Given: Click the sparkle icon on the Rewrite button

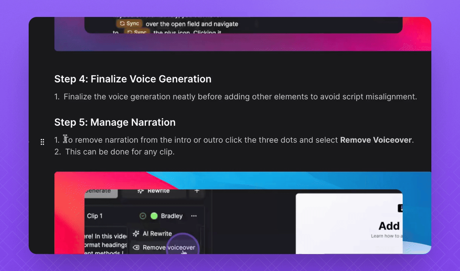Looking at the screenshot, I should (x=141, y=191).
